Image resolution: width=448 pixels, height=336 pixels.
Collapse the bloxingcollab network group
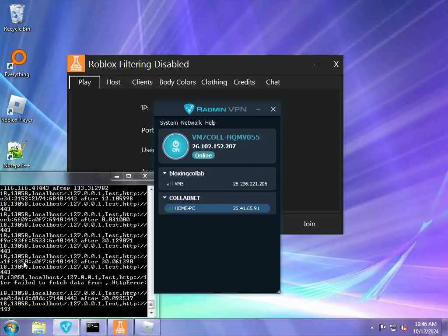pos(164,173)
